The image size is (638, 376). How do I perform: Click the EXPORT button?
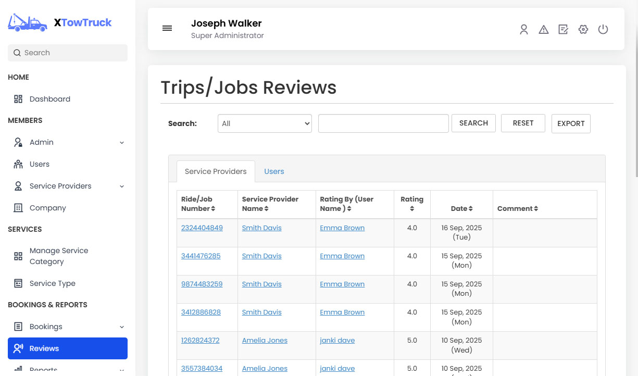pos(571,123)
